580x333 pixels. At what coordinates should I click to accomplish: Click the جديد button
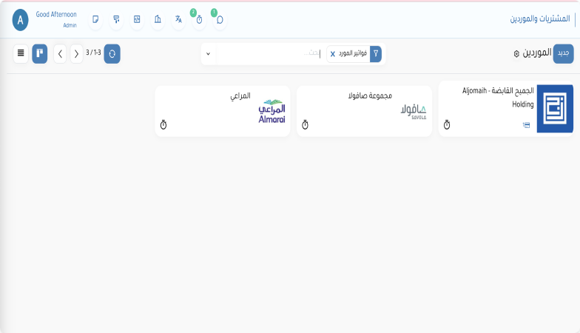pyautogui.click(x=563, y=54)
